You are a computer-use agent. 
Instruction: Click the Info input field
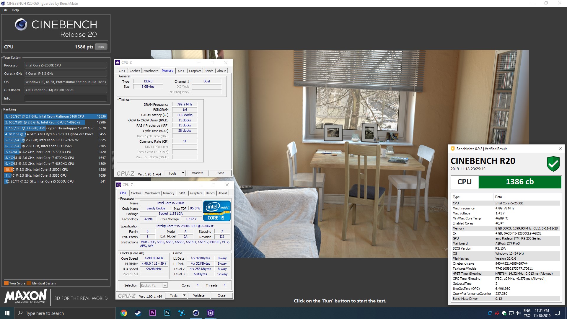coord(66,98)
